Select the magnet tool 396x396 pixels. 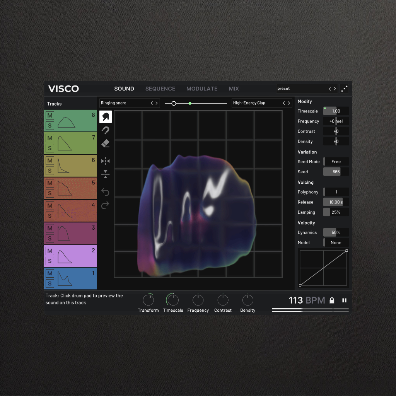click(105, 130)
